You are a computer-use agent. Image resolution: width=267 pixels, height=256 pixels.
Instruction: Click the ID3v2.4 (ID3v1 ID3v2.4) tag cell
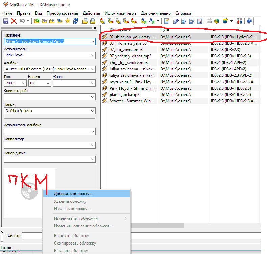pyautogui.click(x=231, y=95)
